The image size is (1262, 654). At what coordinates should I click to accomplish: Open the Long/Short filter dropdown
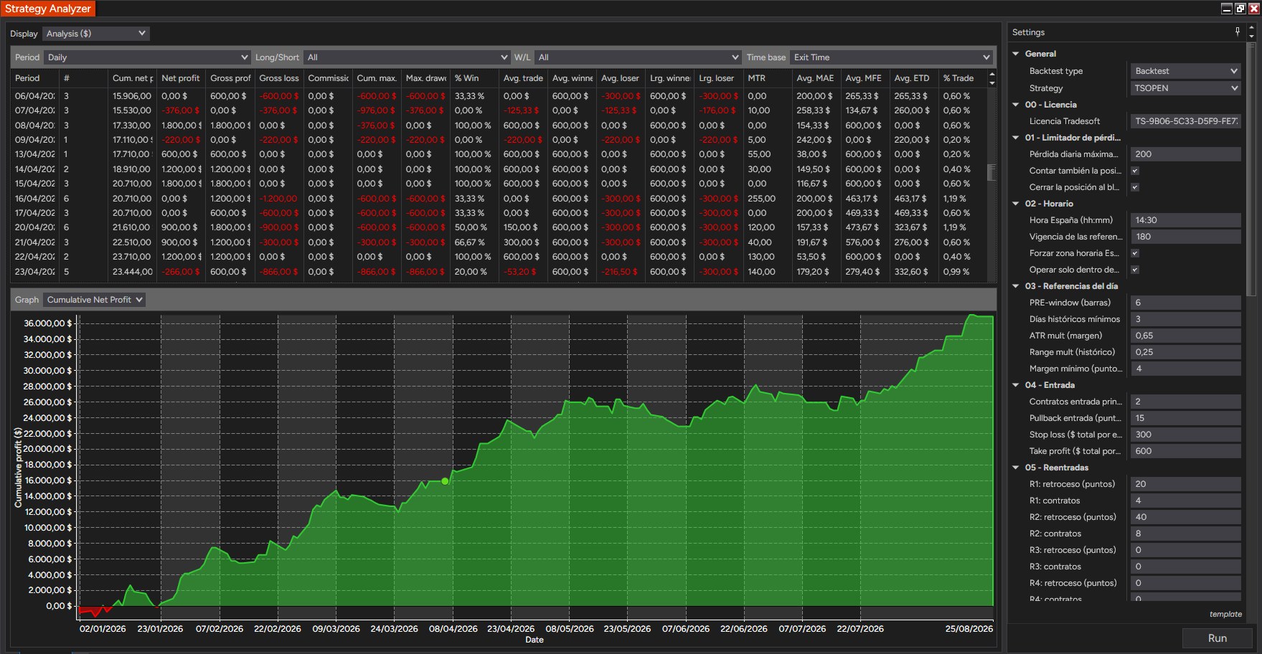[x=407, y=57]
